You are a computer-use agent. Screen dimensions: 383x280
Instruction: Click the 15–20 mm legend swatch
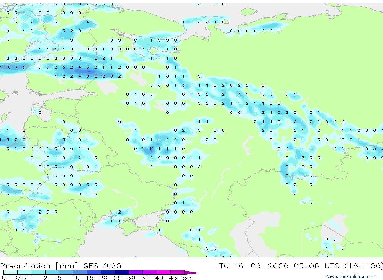pos(94,272)
